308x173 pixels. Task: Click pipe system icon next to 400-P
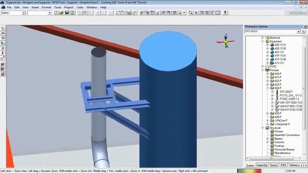(x=272, y=74)
